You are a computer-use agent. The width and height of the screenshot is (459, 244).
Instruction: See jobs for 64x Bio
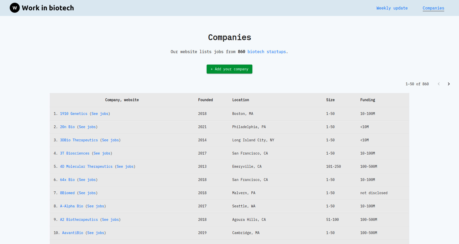(87, 180)
